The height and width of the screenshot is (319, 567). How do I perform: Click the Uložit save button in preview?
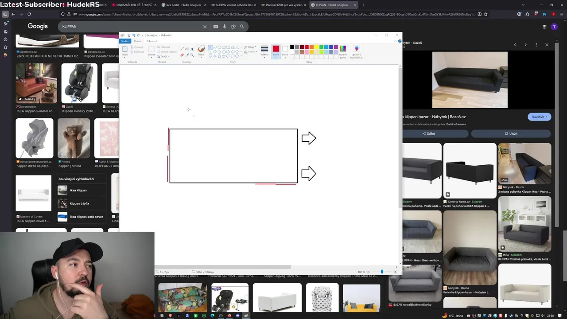coord(511,133)
